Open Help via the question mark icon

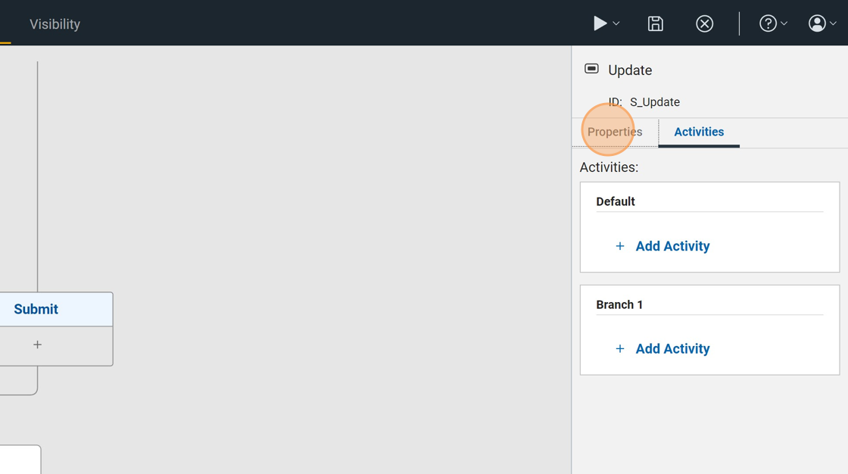click(768, 23)
